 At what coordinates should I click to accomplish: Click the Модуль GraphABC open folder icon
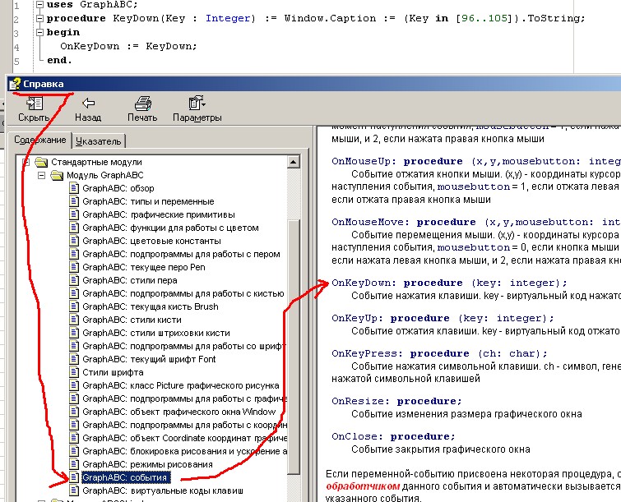click(x=57, y=176)
